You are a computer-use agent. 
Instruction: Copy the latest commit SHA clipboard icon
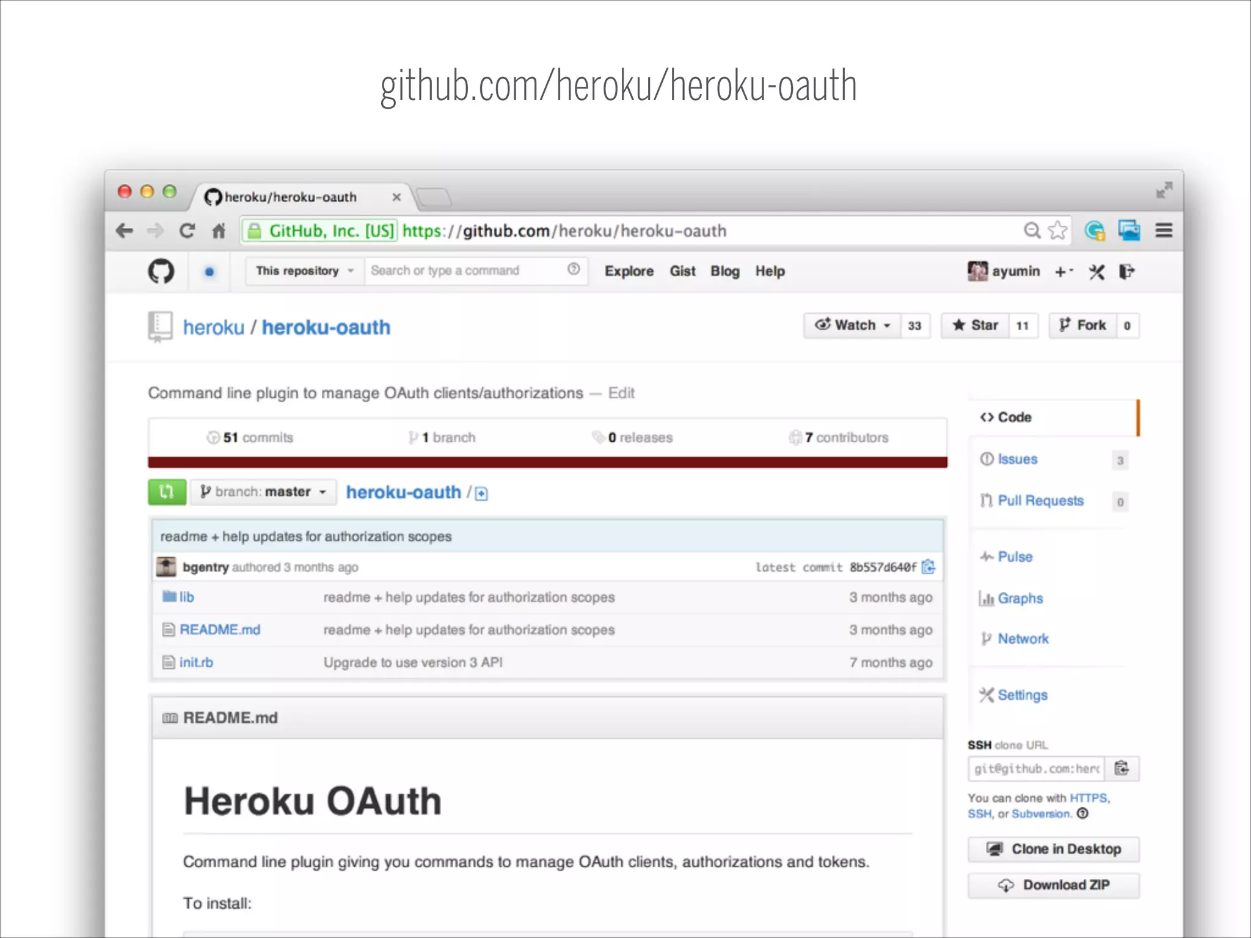(x=928, y=567)
